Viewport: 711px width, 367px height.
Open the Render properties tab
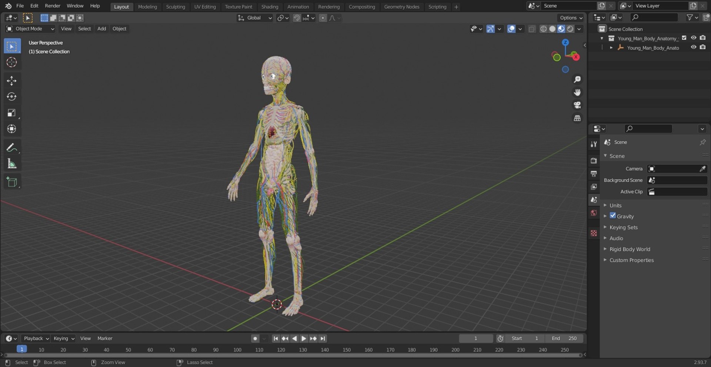pyautogui.click(x=594, y=160)
